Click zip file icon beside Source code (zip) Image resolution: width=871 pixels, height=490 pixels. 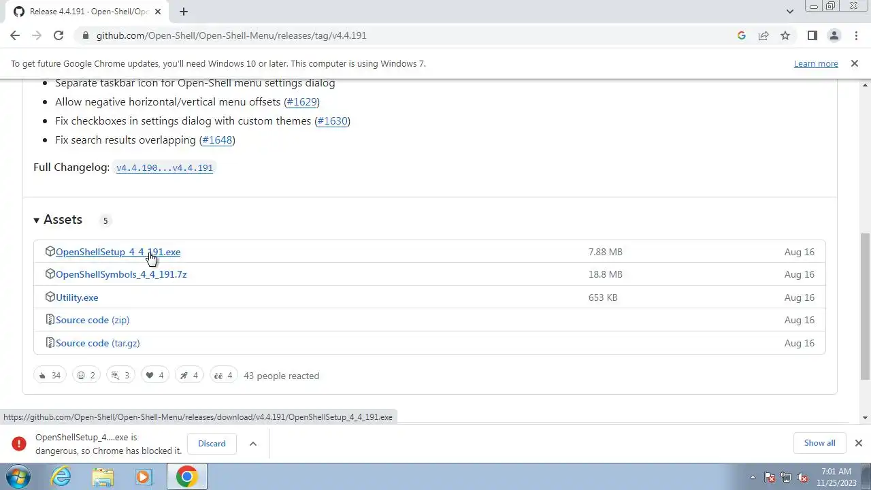coord(50,319)
